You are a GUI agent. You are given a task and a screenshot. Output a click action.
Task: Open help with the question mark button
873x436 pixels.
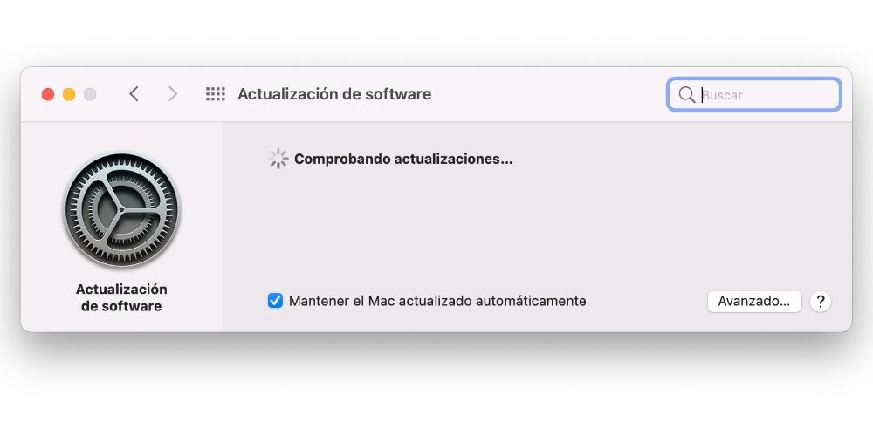tap(820, 302)
